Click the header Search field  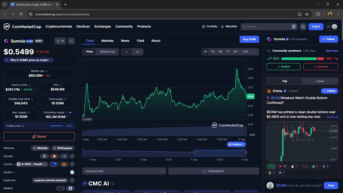coord(269,27)
